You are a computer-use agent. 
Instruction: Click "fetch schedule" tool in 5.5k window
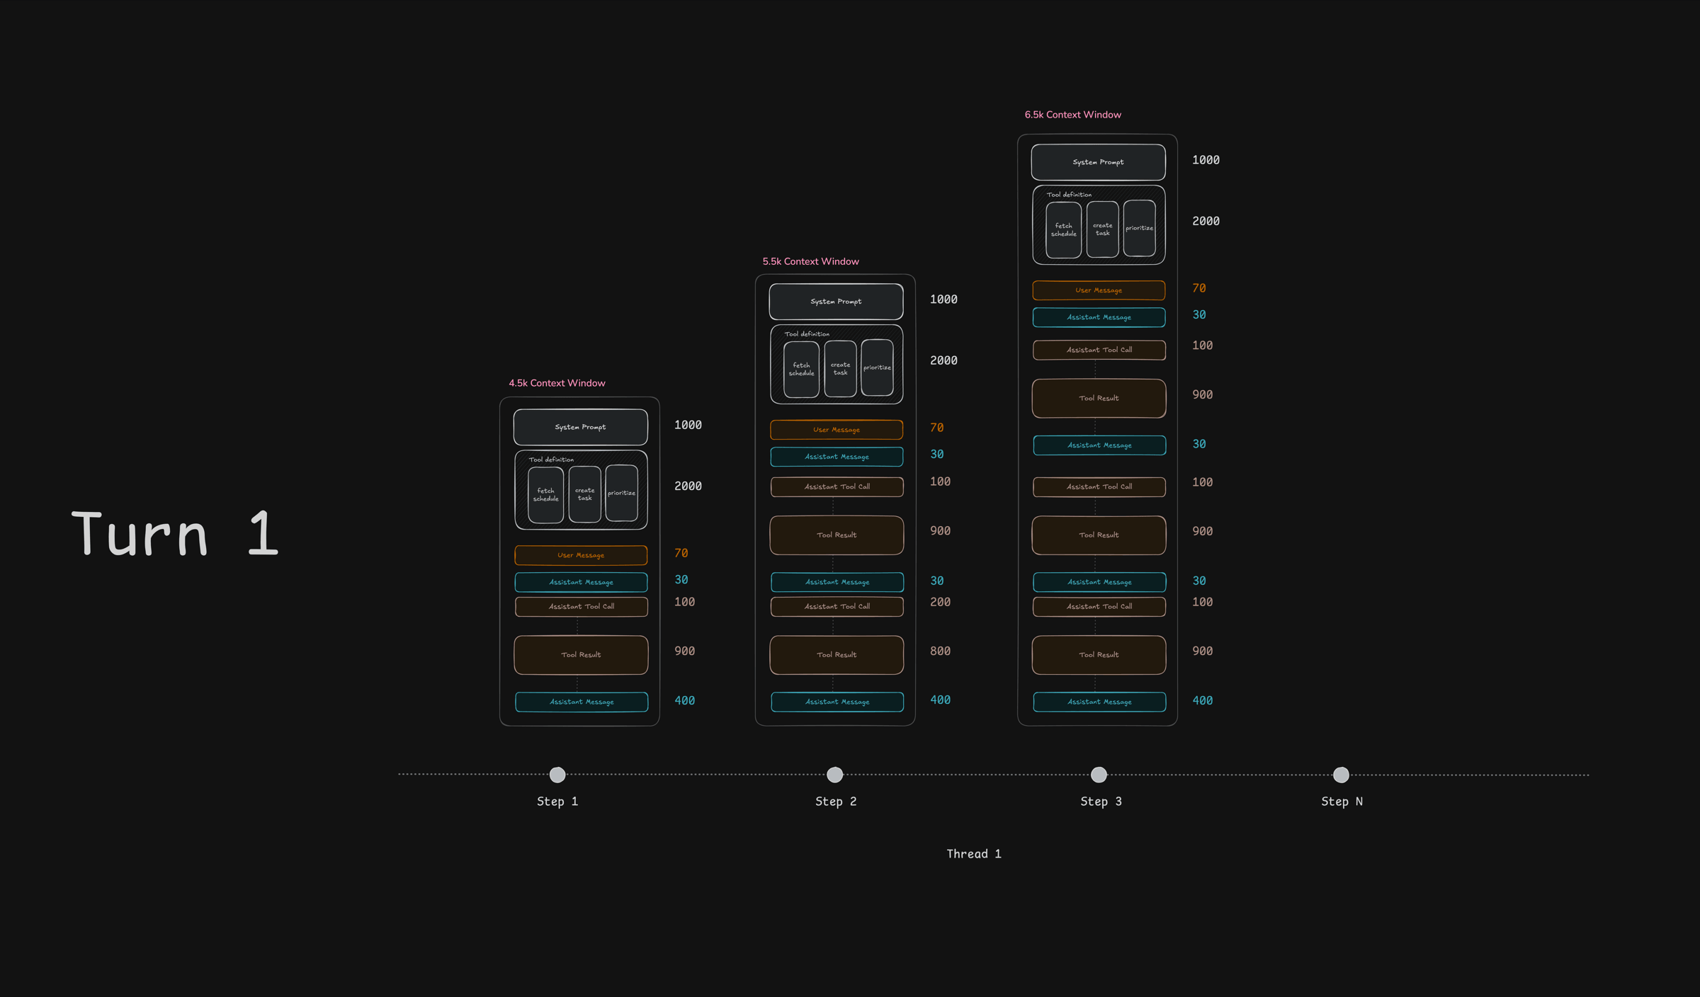point(801,369)
